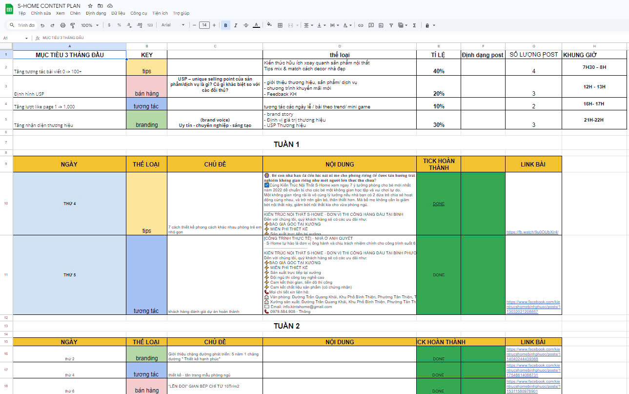Select the paint format tool
This screenshot has width=629, height=394.
72,25
